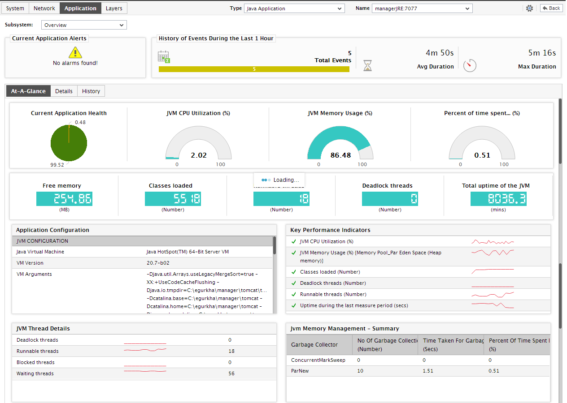Image resolution: width=567 pixels, height=403 pixels.
Task: Click the Max Duration clock icon
Action: pyautogui.click(x=470, y=65)
